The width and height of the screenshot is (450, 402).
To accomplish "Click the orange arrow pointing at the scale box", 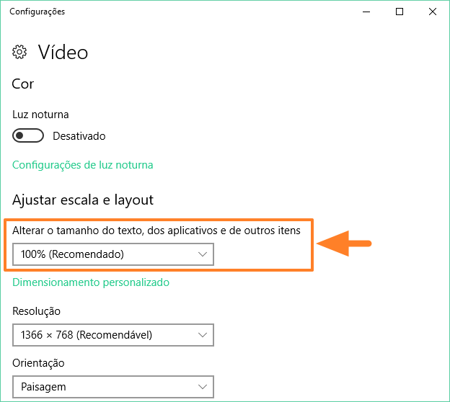I will click(344, 244).
